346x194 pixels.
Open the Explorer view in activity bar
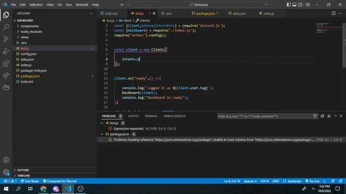[6, 15]
